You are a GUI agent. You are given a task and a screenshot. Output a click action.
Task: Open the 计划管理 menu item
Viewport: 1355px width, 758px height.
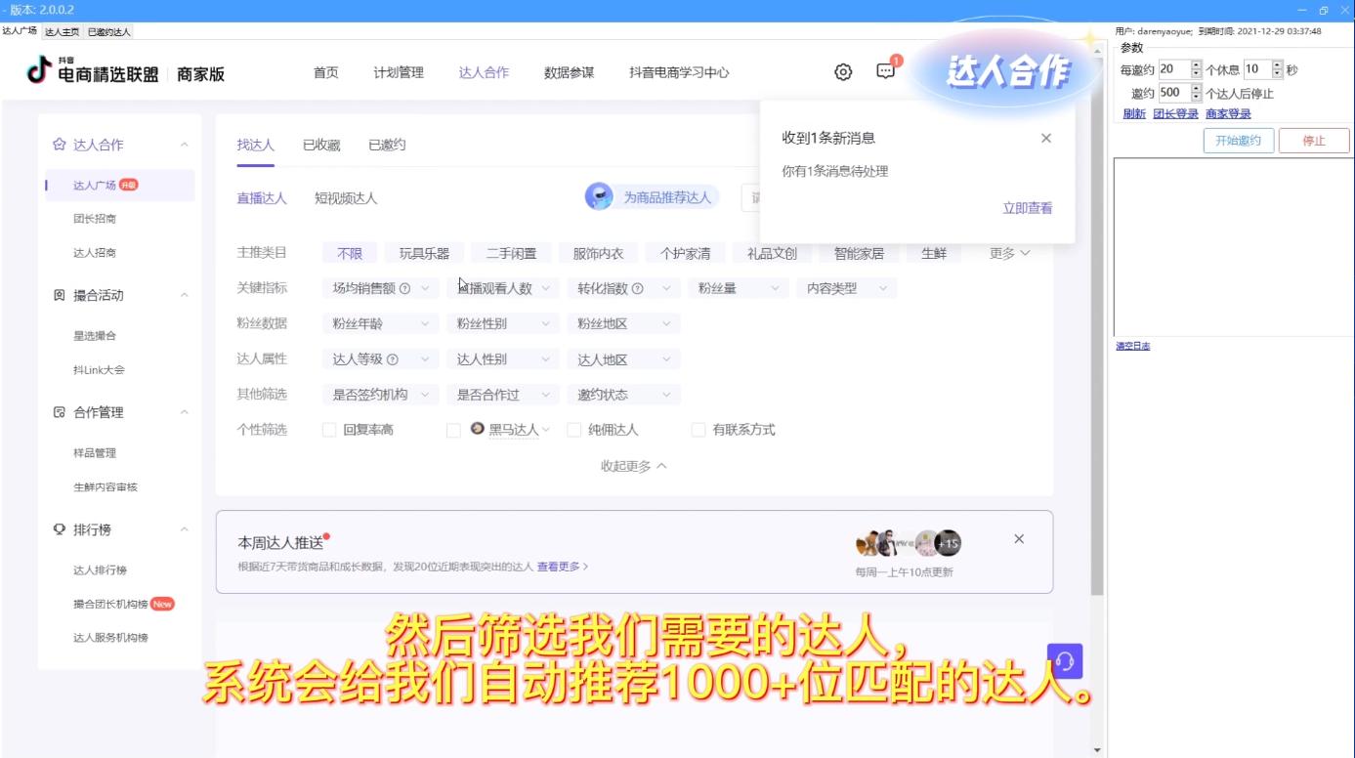point(399,71)
